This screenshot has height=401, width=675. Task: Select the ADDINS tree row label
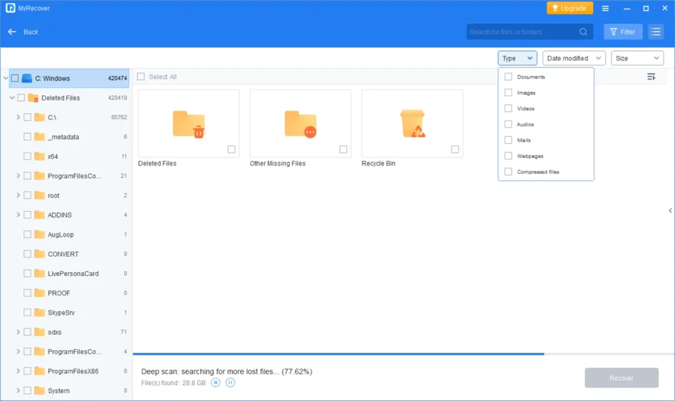pyautogui.click(x=60, y=214)
